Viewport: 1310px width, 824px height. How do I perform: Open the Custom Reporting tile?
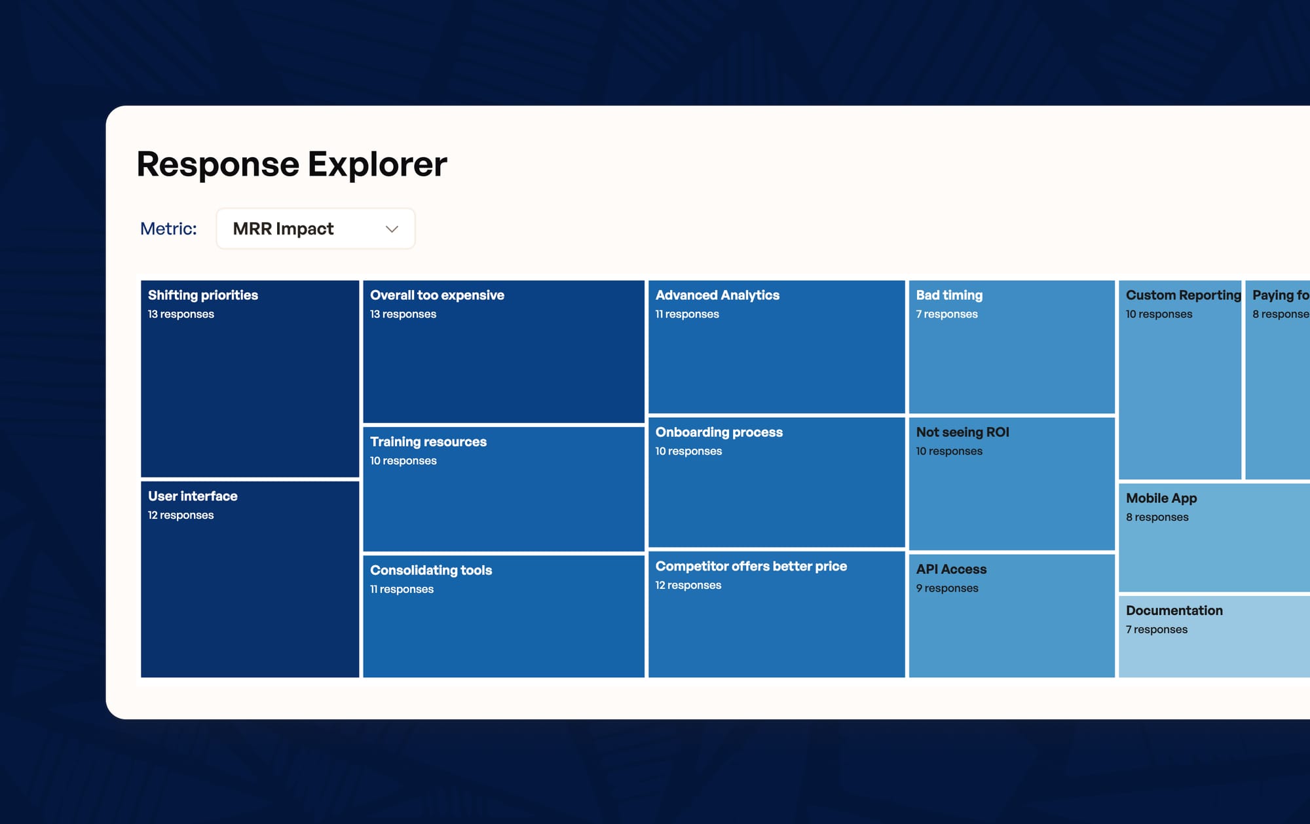tap(1180, 380)
